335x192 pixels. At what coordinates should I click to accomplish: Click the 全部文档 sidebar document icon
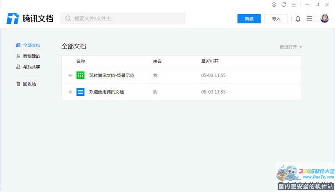pos(18,45)
